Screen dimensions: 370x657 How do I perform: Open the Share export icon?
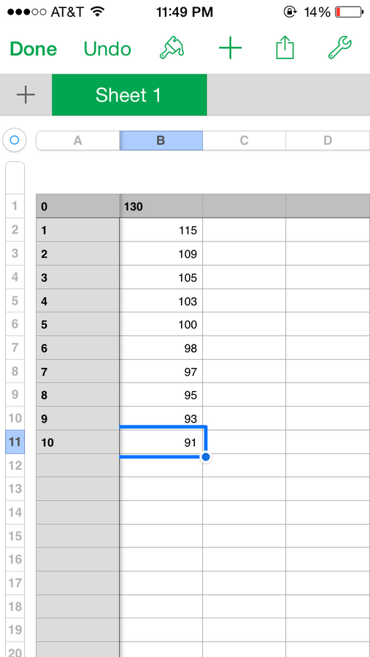click(285, 47)
